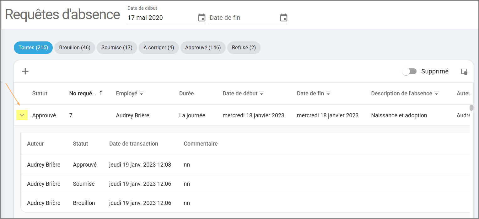
Task: Click the Date de début field
Action: tap(162, 18)
